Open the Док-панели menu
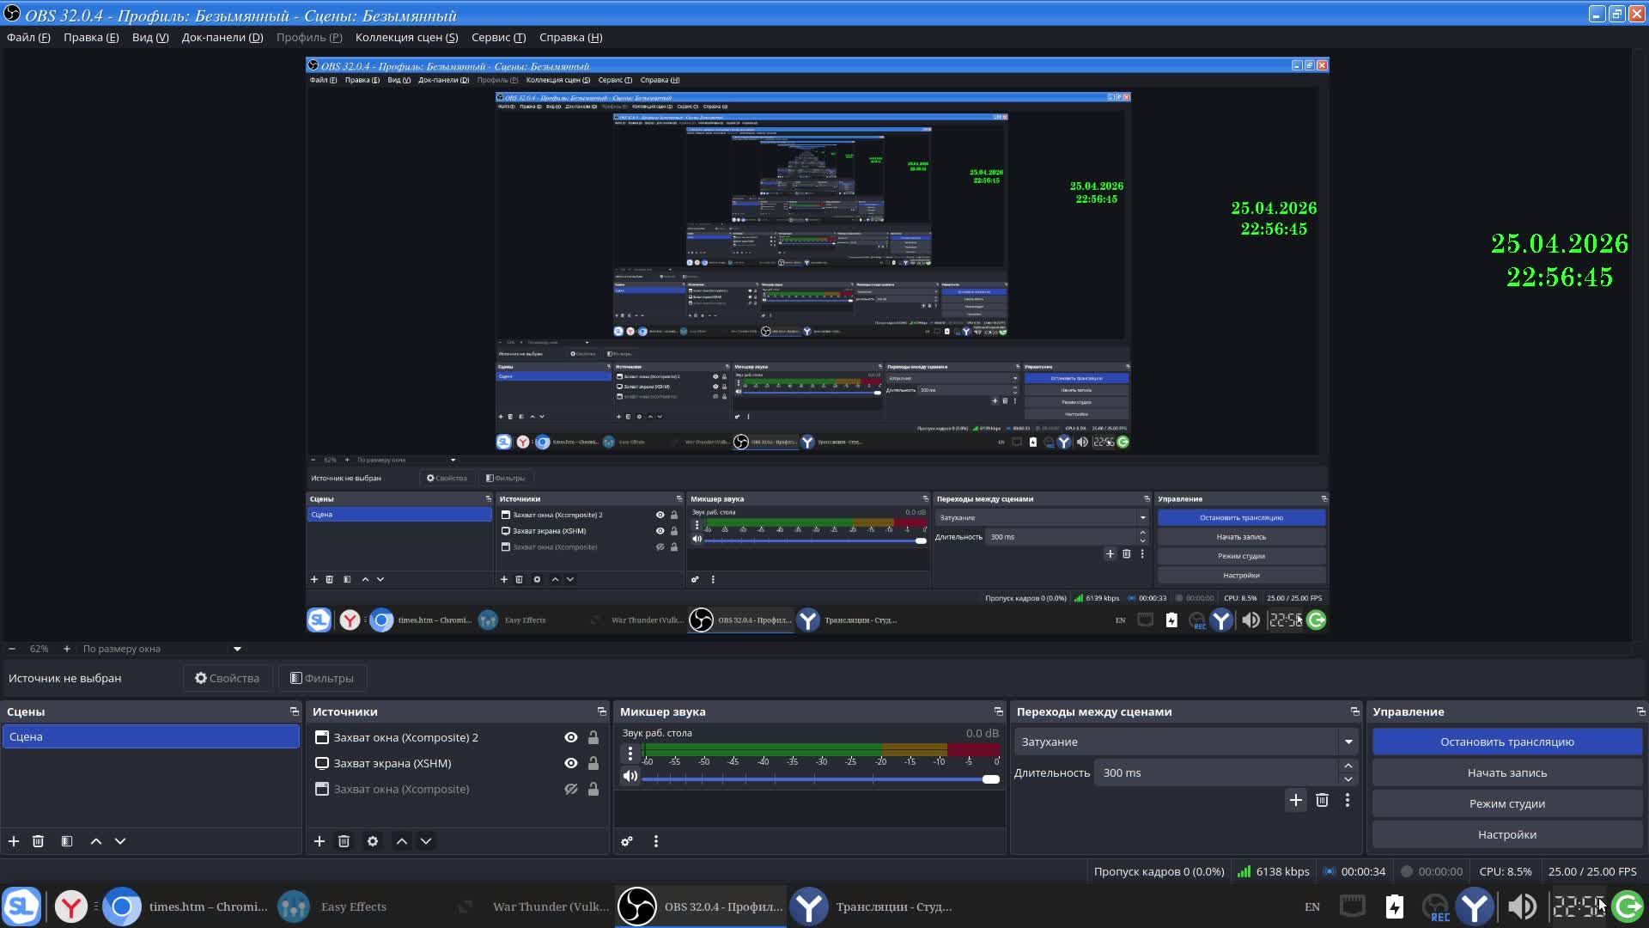 [x=222, y=37]
